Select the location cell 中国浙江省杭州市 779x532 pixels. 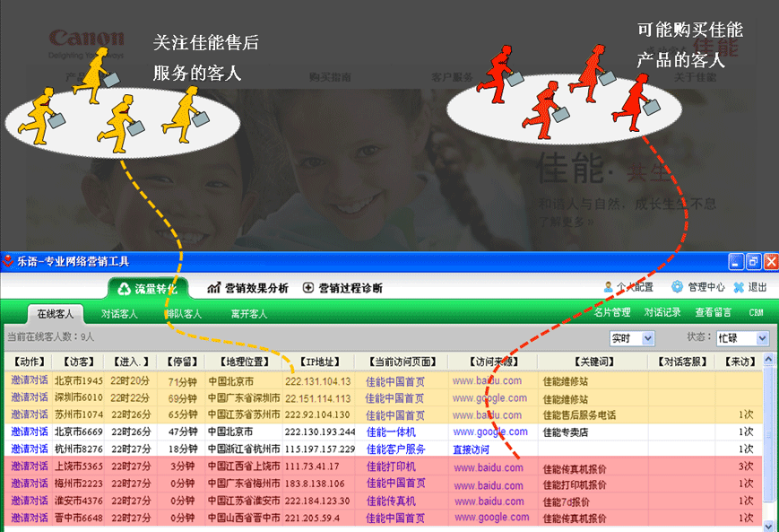pyautogui.click(x=244, y=449)
